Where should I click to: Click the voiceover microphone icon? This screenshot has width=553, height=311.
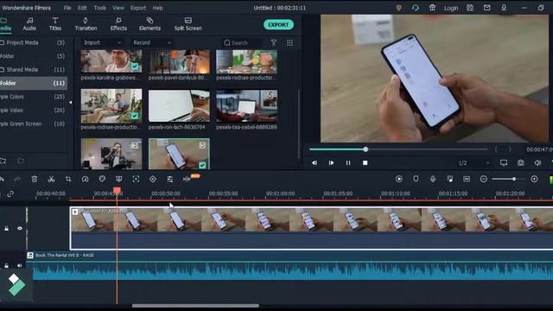(433, 179)
